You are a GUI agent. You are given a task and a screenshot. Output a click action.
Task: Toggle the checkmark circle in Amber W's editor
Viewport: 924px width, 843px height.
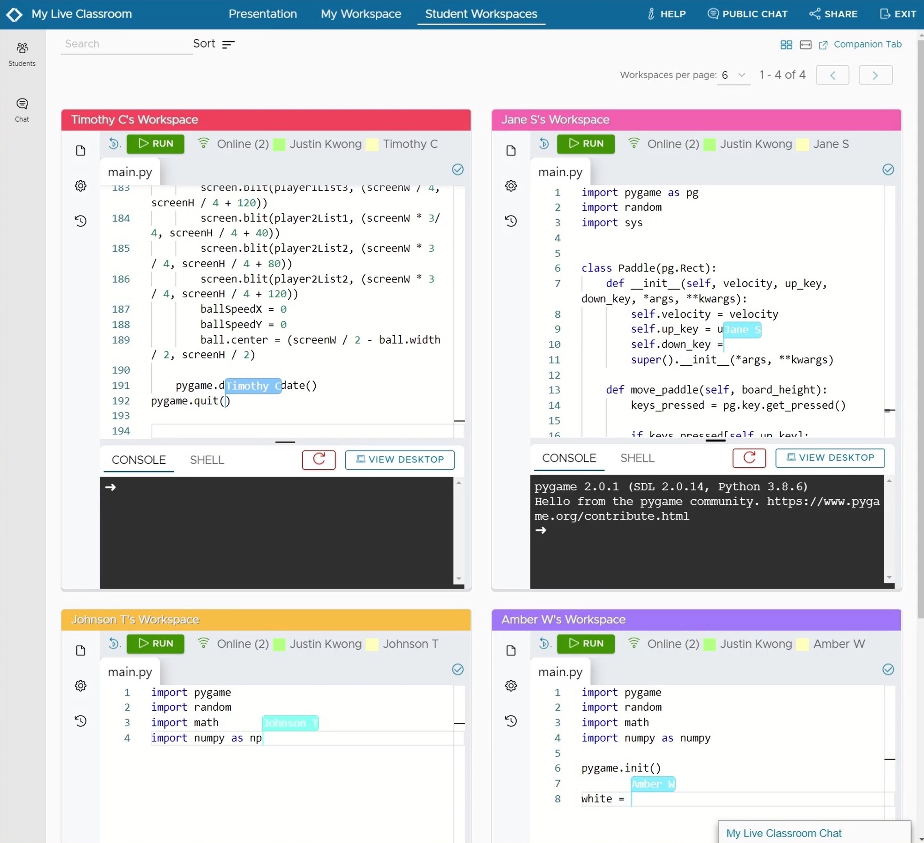pos(887,669)
